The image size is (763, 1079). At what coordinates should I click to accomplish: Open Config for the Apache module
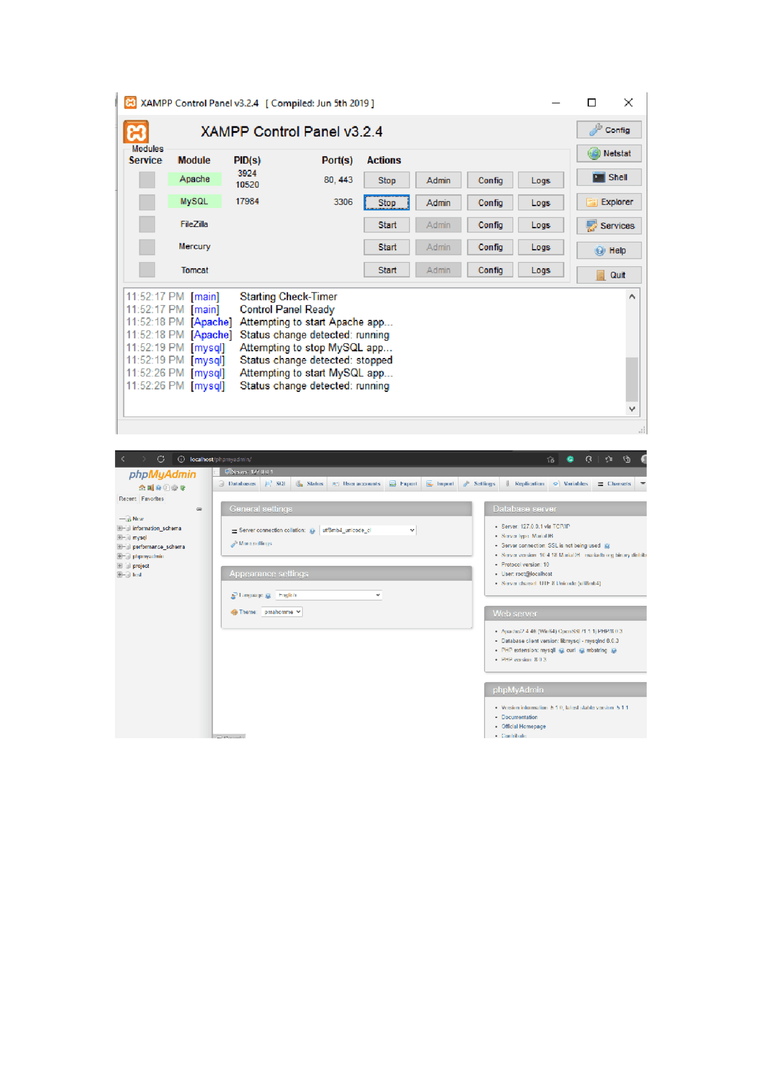click(490, 181)
